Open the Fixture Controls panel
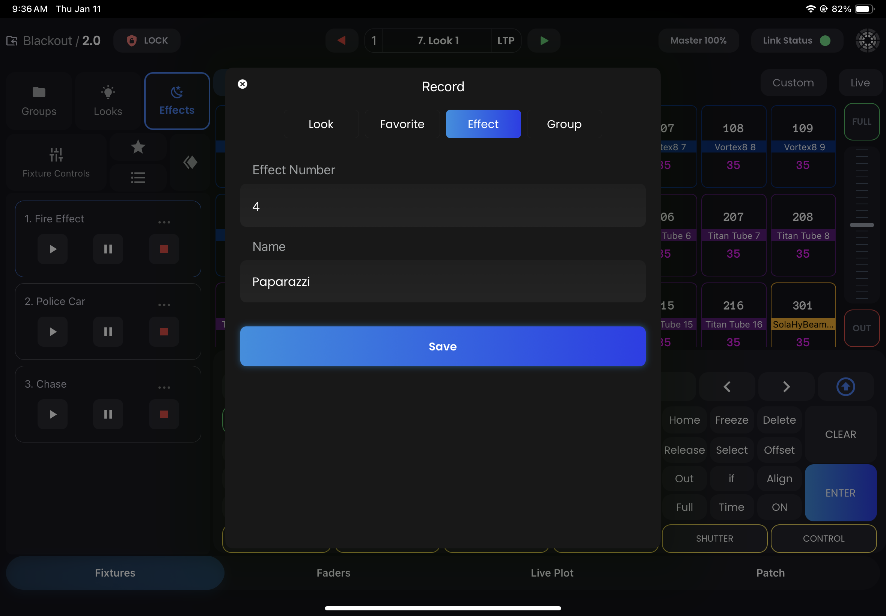Viewport: 886px width, 616px height. pos(56,162)
